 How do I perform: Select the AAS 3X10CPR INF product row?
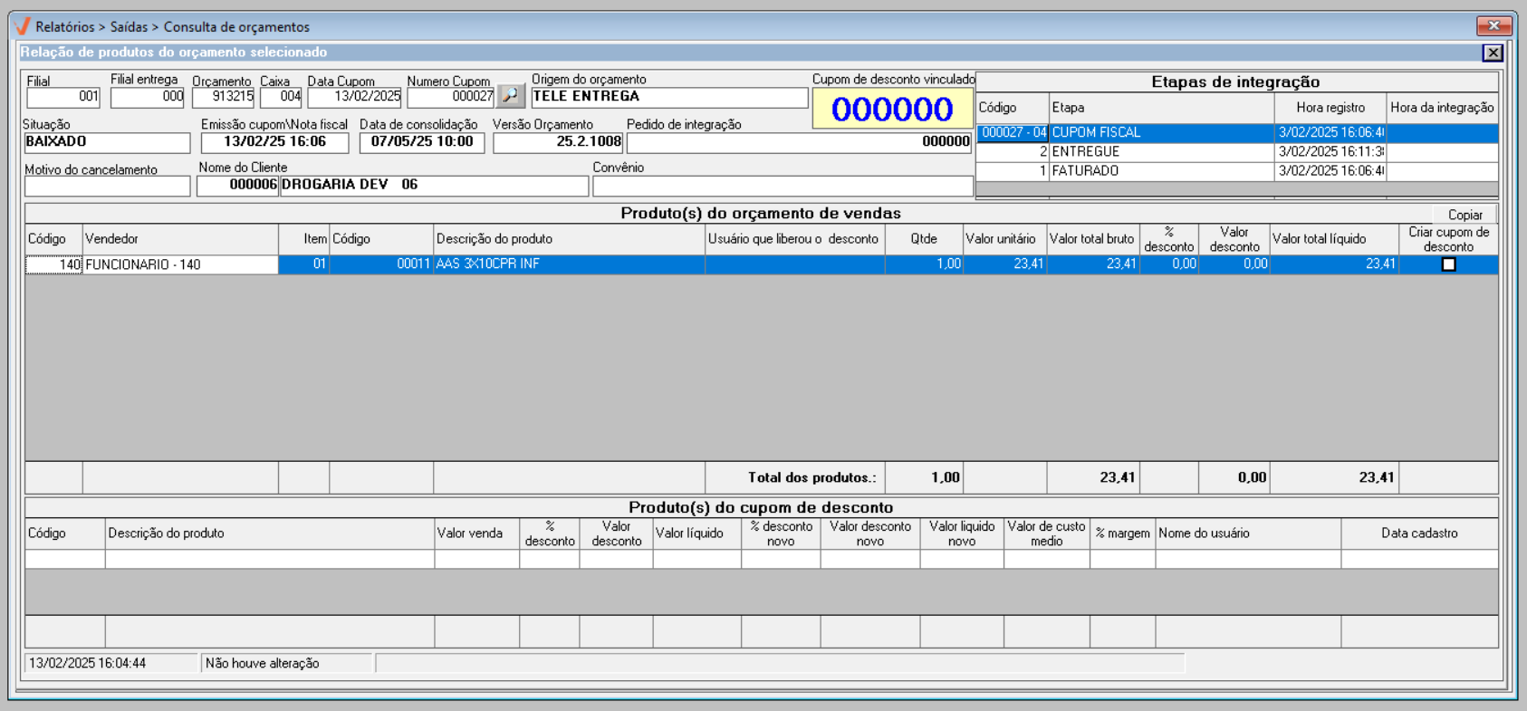[x=568, y=264]
